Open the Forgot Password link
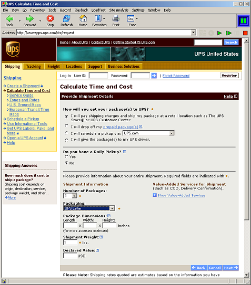251x285 pixels. [x=176, y=76]
